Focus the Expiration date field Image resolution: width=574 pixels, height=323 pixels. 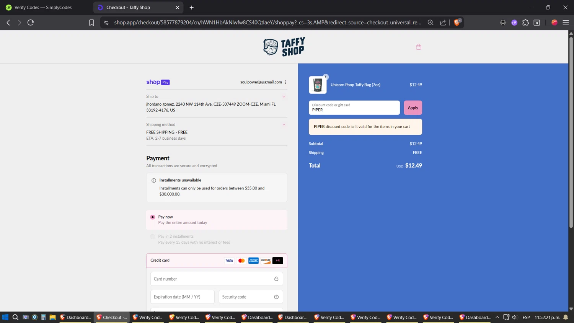(x=183, y=297)
